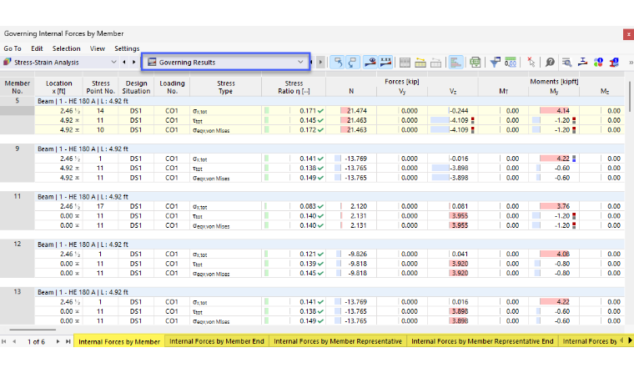Select member number 13 row header

(17, 292)
